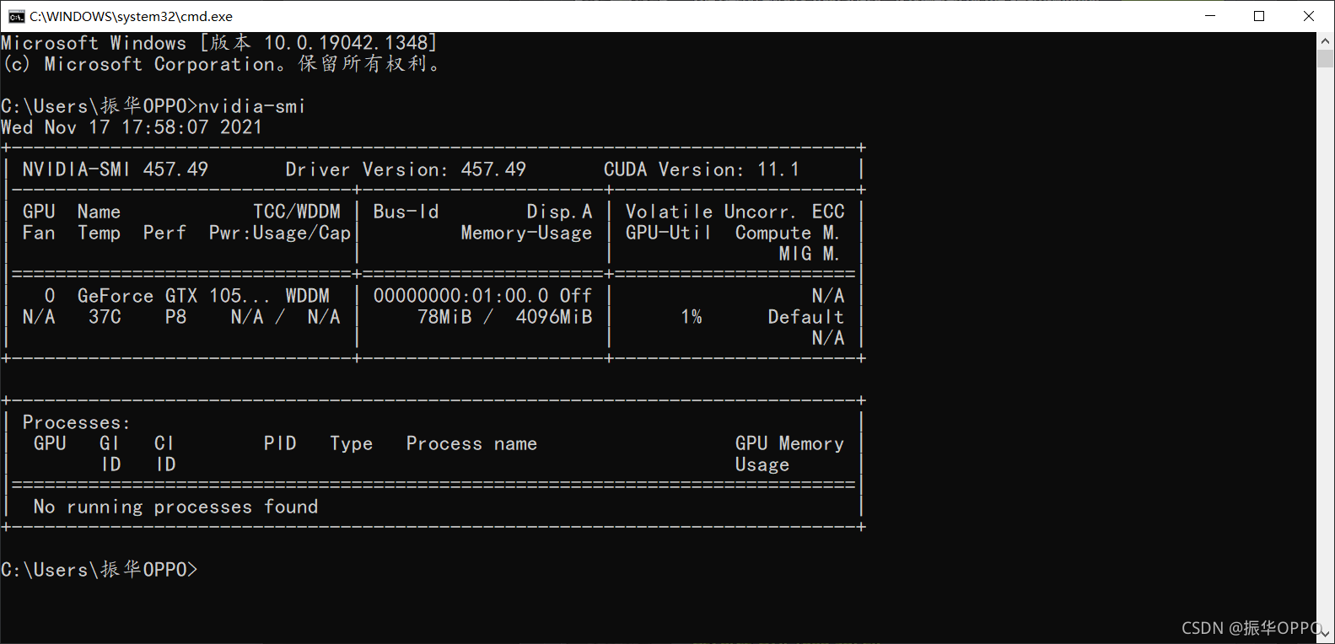The width and height of the screenshot is (1335, 644).
Task: Click the P8 performance state value
Action: (175, 317)
